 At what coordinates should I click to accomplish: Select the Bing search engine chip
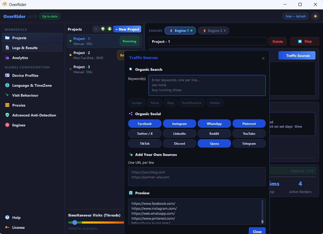click(x=171, y=103)
